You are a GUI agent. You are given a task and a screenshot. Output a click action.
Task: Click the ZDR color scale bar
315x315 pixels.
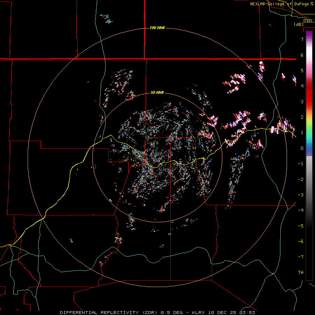309,156
